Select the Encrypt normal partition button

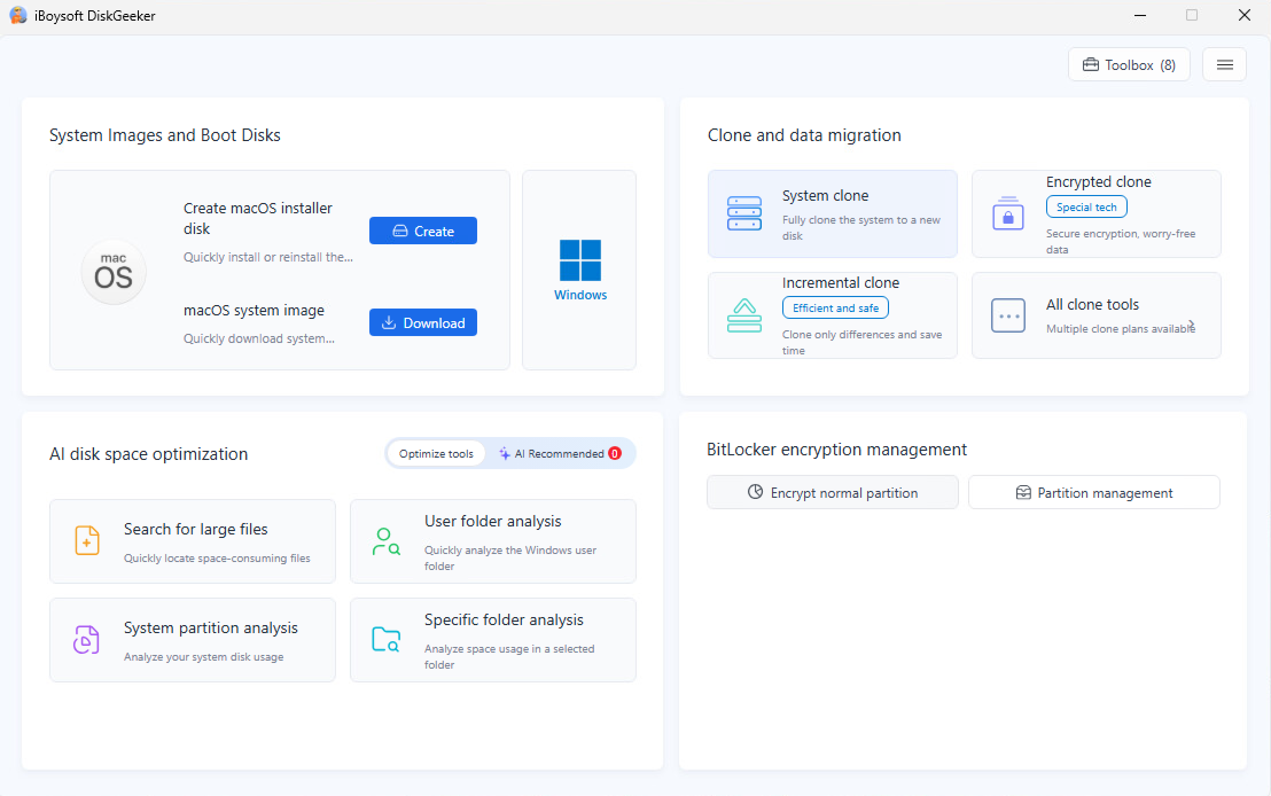pyautogui.click(x=833, y=492)
